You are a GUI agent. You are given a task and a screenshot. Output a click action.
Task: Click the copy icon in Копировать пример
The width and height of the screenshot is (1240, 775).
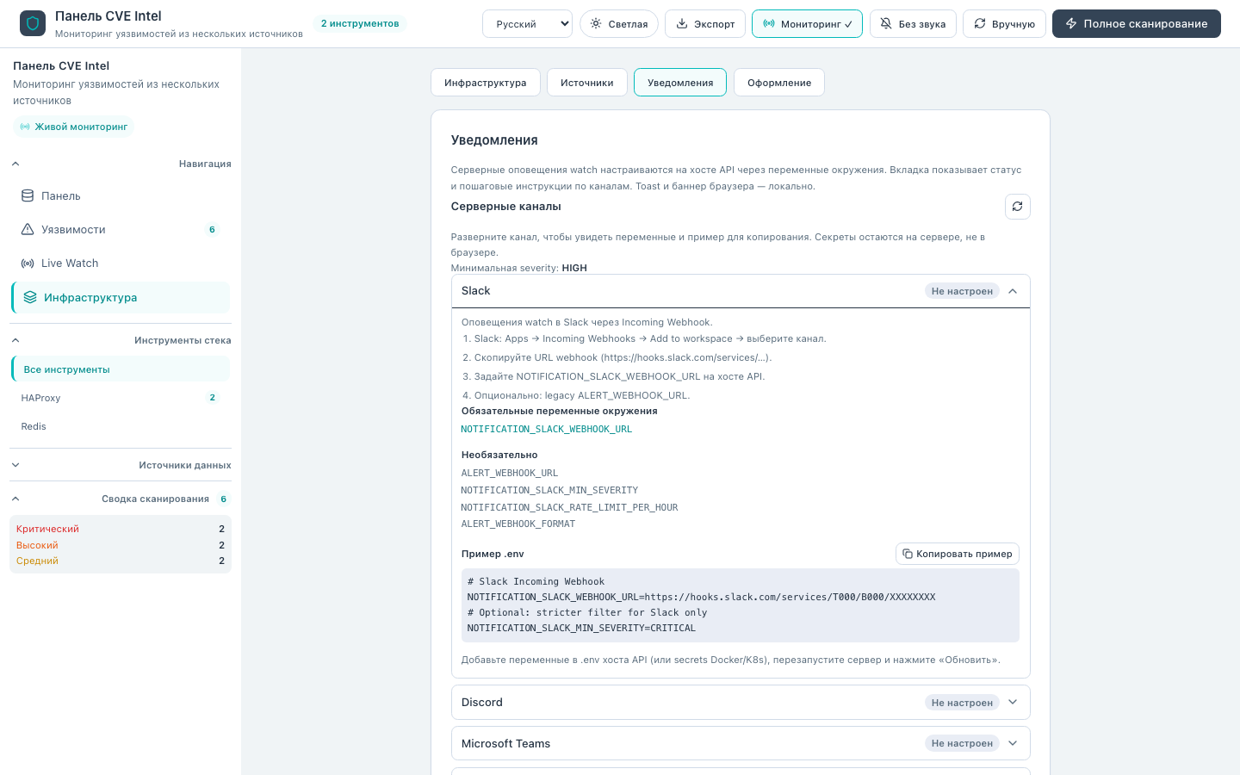[908, 554]
